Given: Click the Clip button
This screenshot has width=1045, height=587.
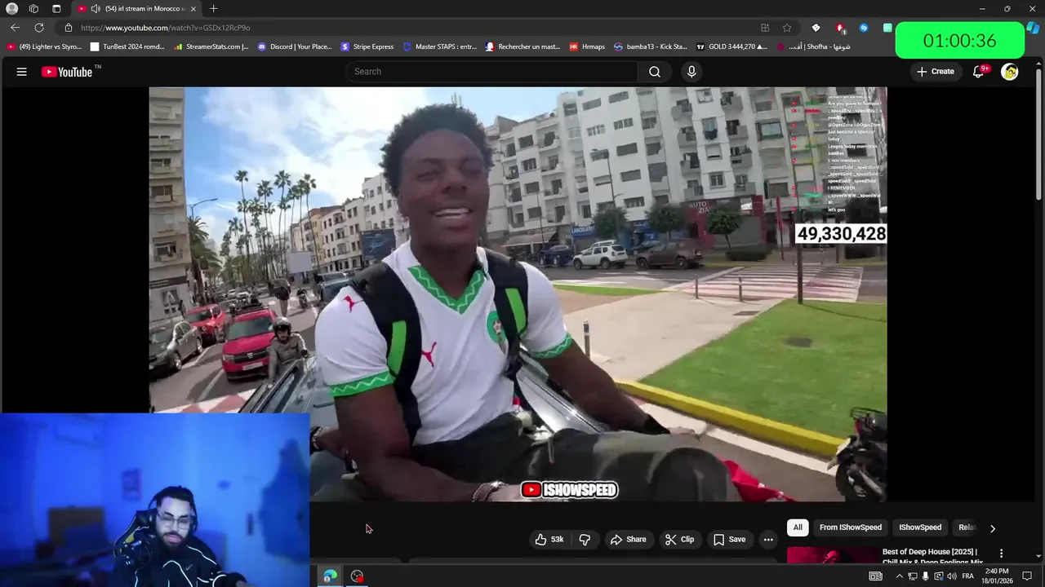Looking at the screenshot, I should [x=679, y=540].
